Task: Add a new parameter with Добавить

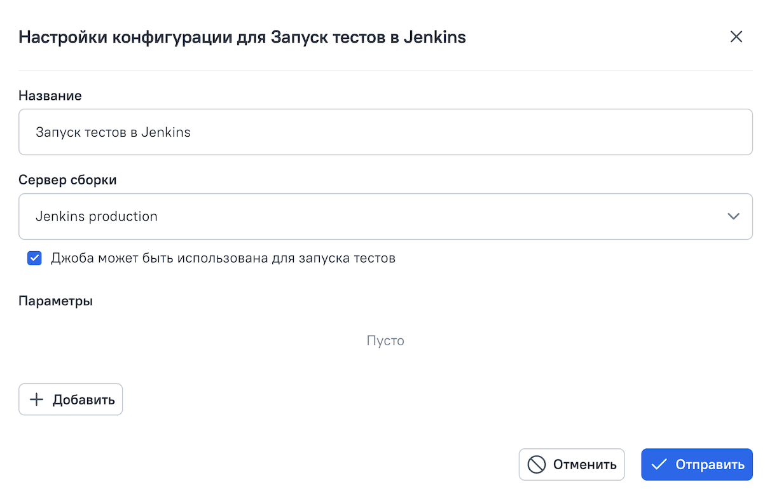Action: (71, 399)
